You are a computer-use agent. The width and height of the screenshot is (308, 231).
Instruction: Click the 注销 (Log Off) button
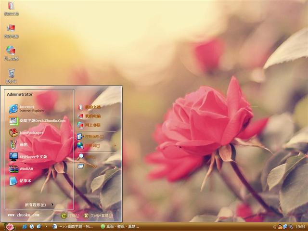point(70,216)
